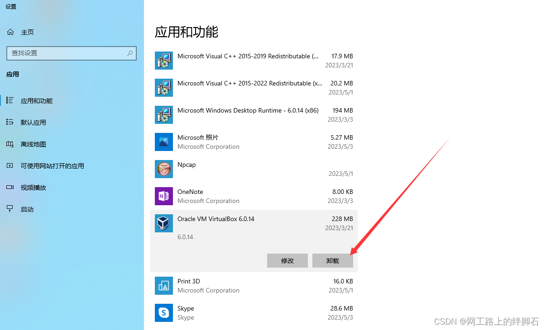Click the Microsoft Visual C++ 2015-2019 installer icon
546x330 pixels.
pos(164,61)
